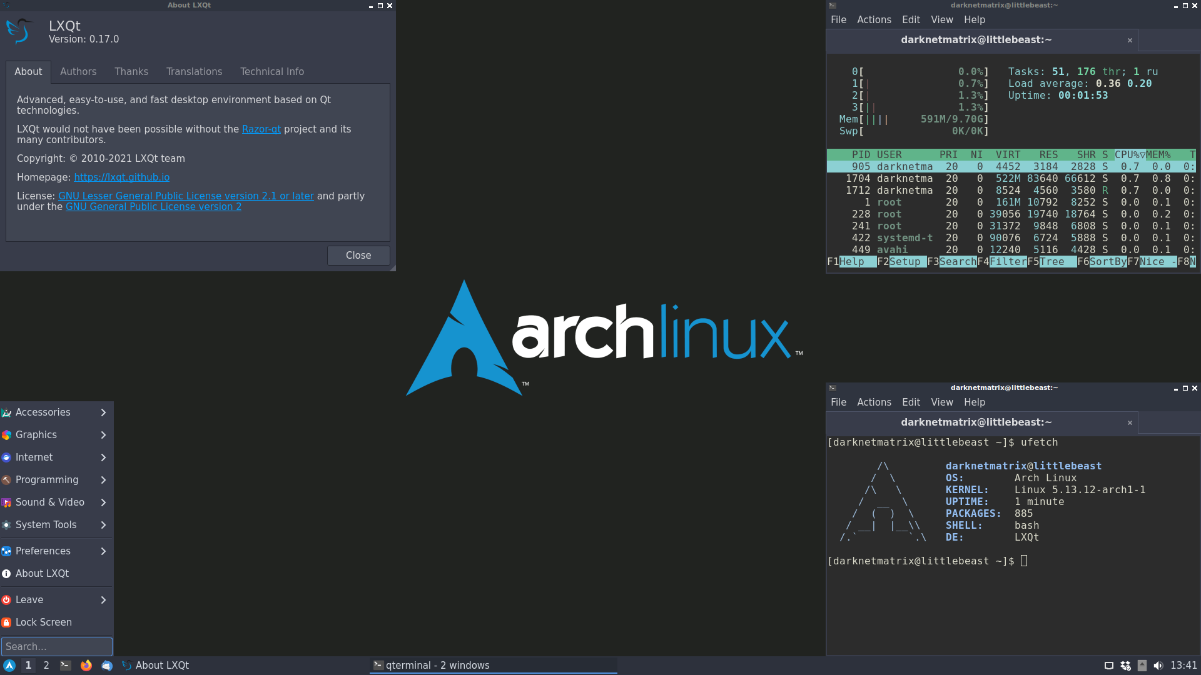Click the removable media eject tray icon

pyautogui.click(x=1142, y=666)
